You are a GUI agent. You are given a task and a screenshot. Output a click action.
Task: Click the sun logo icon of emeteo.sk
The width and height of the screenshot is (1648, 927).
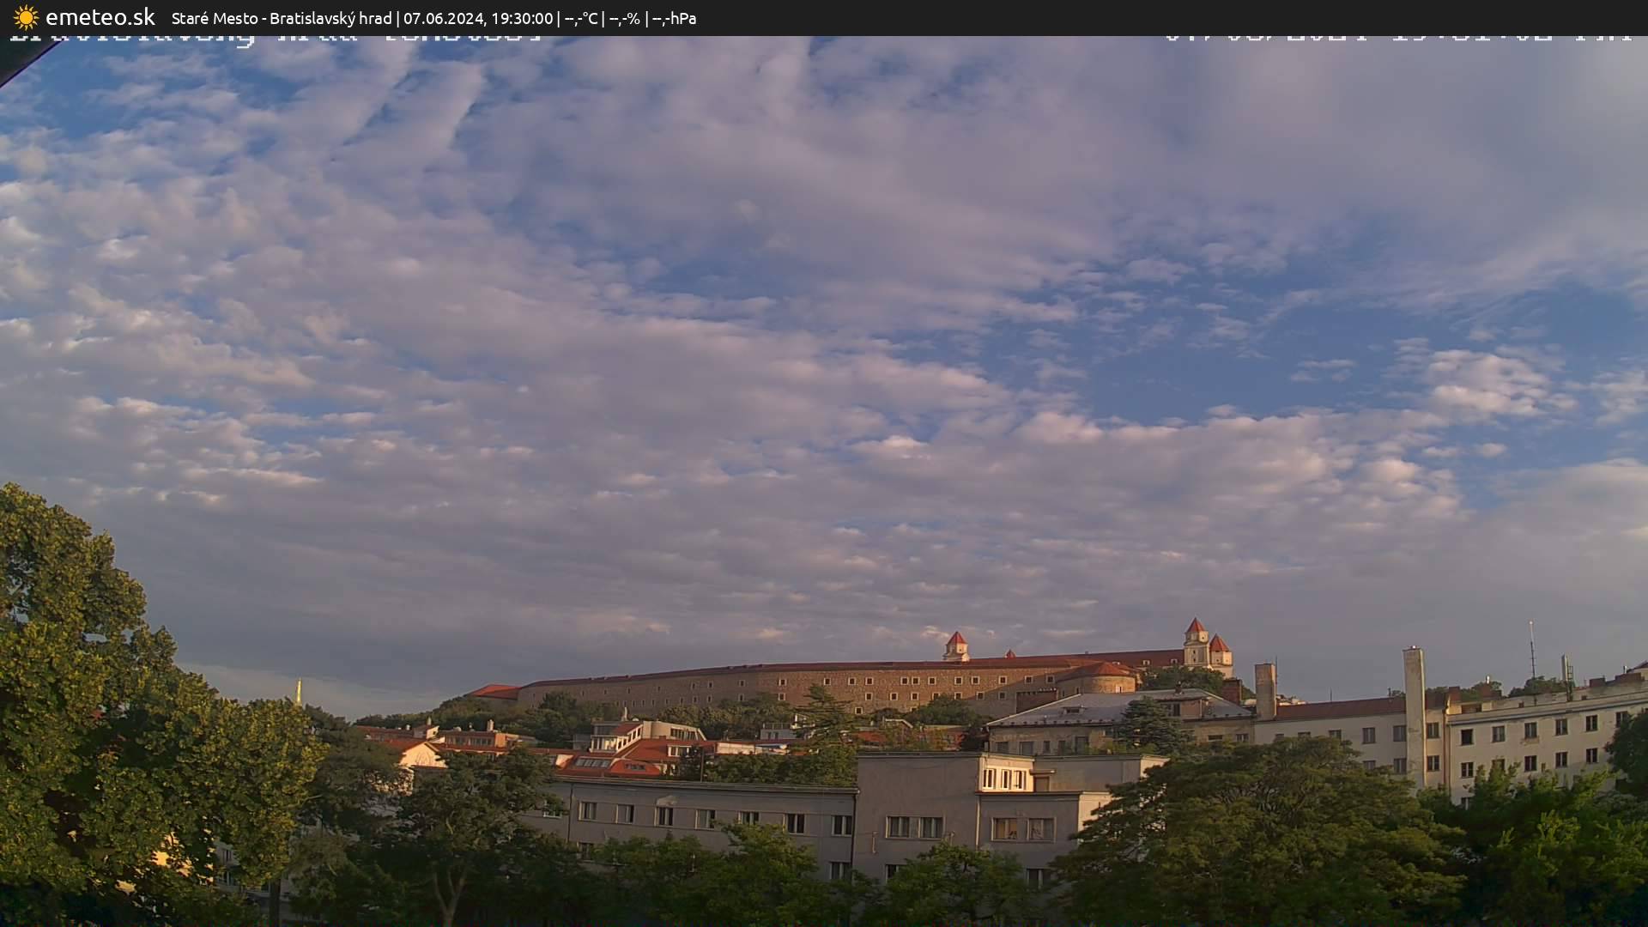[26, 17]
